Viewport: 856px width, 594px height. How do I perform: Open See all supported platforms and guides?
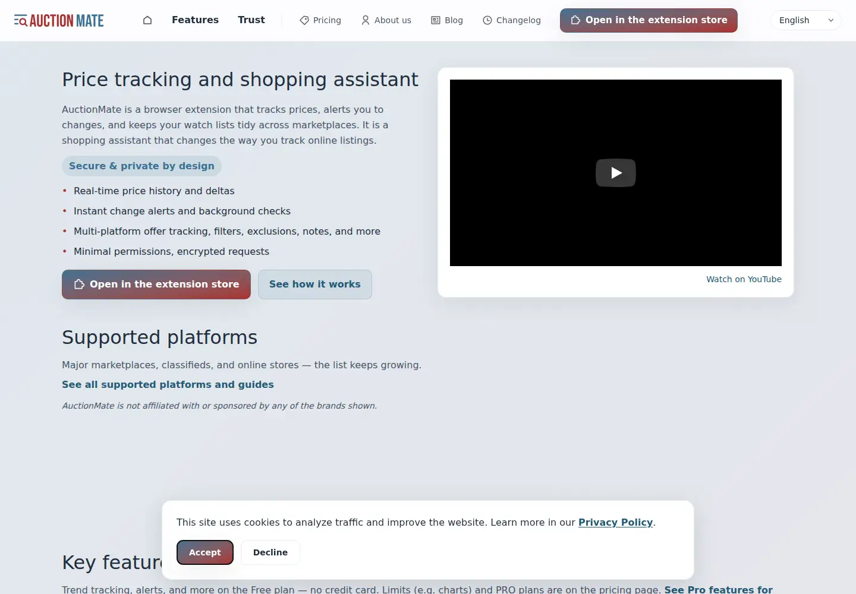(168, 385)
